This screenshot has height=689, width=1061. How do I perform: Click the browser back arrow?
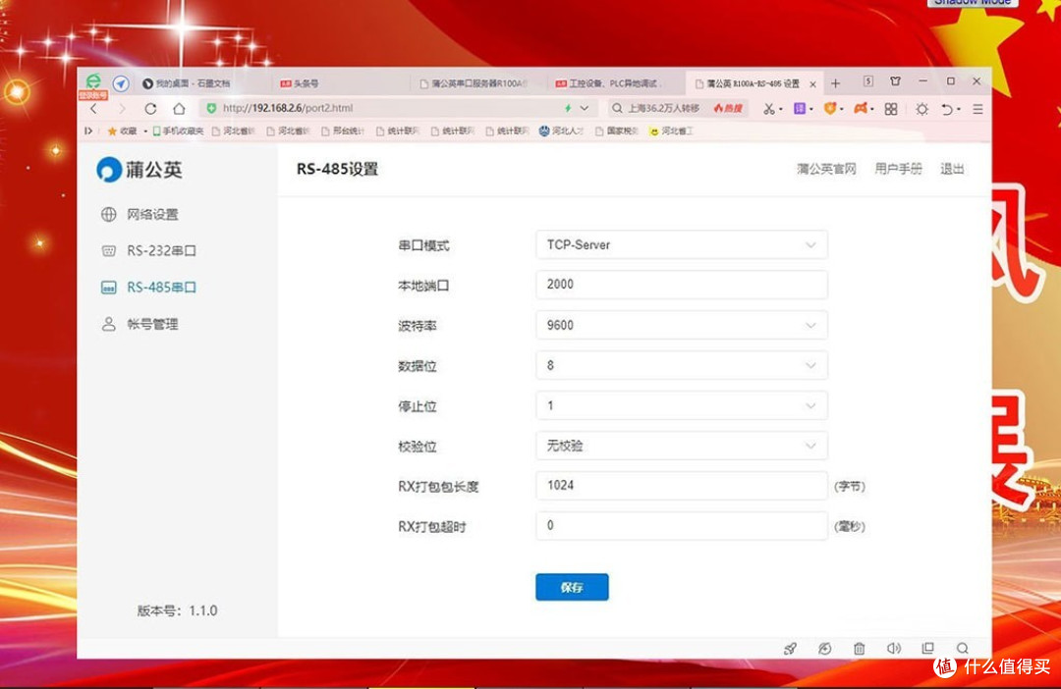tap(94, 108)
